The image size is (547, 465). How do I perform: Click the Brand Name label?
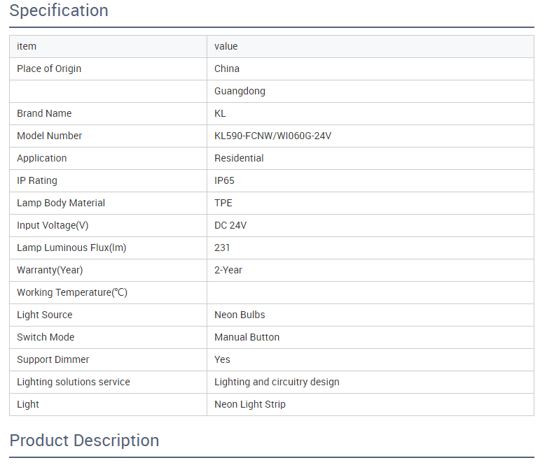(44, 113)
